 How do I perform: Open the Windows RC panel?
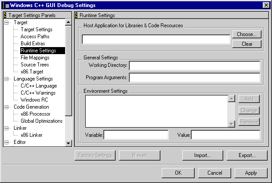(34, 100)
